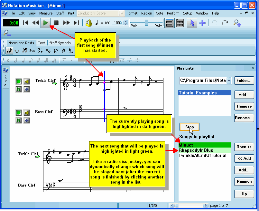
Task: Switch to the Staff Symbols tab
Action: click(60, 43)
